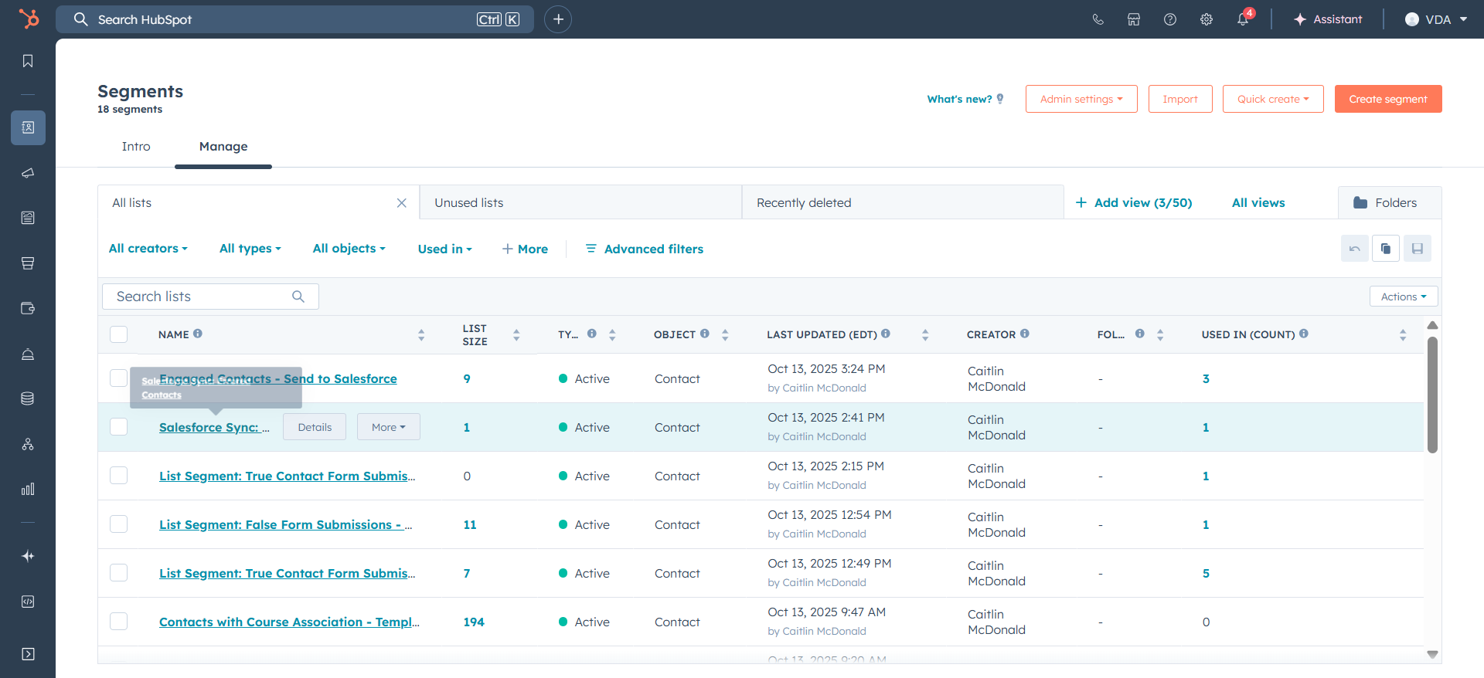Image resolution: width=1484 pixels, height=678 pixels.
Task: Switch to the Intro tab
Action: click(x=136, y=147)
